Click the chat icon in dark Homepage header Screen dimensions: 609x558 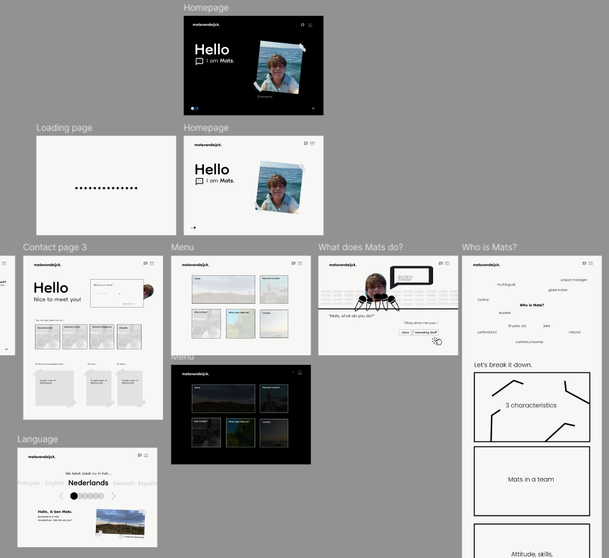click(302, 25)
